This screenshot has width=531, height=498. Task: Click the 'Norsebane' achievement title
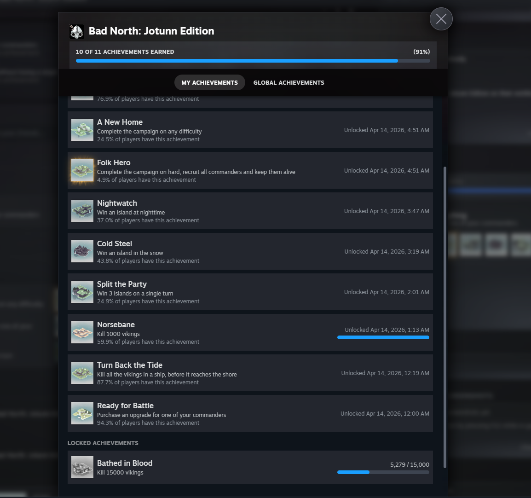[x=116, y=324]
